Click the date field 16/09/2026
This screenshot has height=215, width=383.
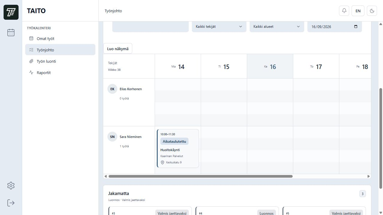(x=335, y=27)
